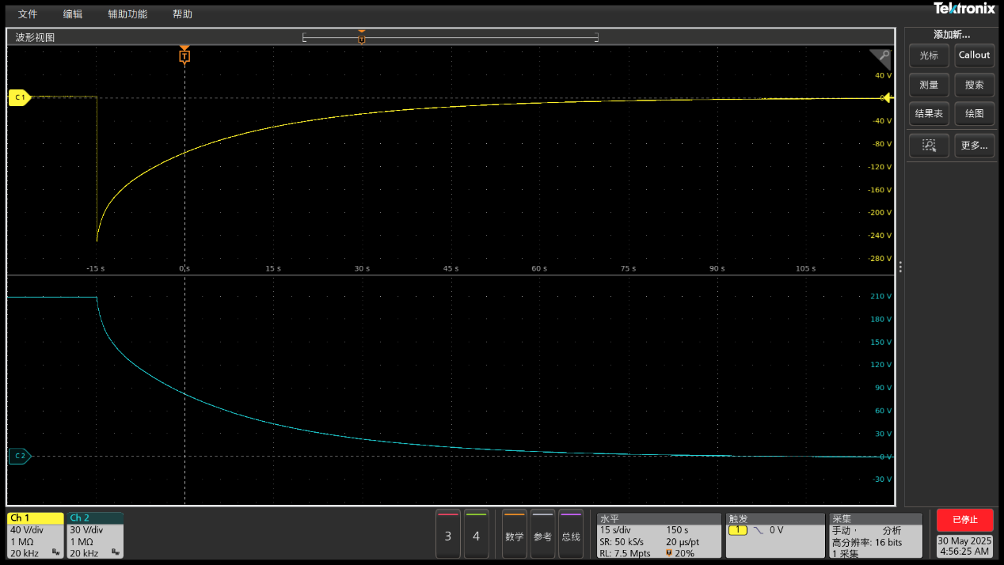This screenshot has width=1004, height=565.
Task: Click the red 已停止 (Stopped) button
Action: pos(964,520)
